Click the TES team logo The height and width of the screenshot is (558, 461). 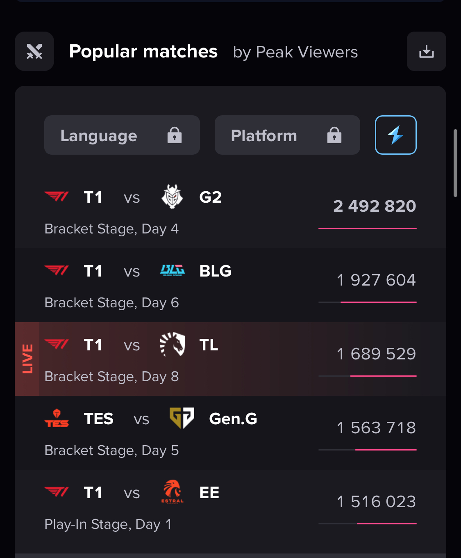click(57, 418)
